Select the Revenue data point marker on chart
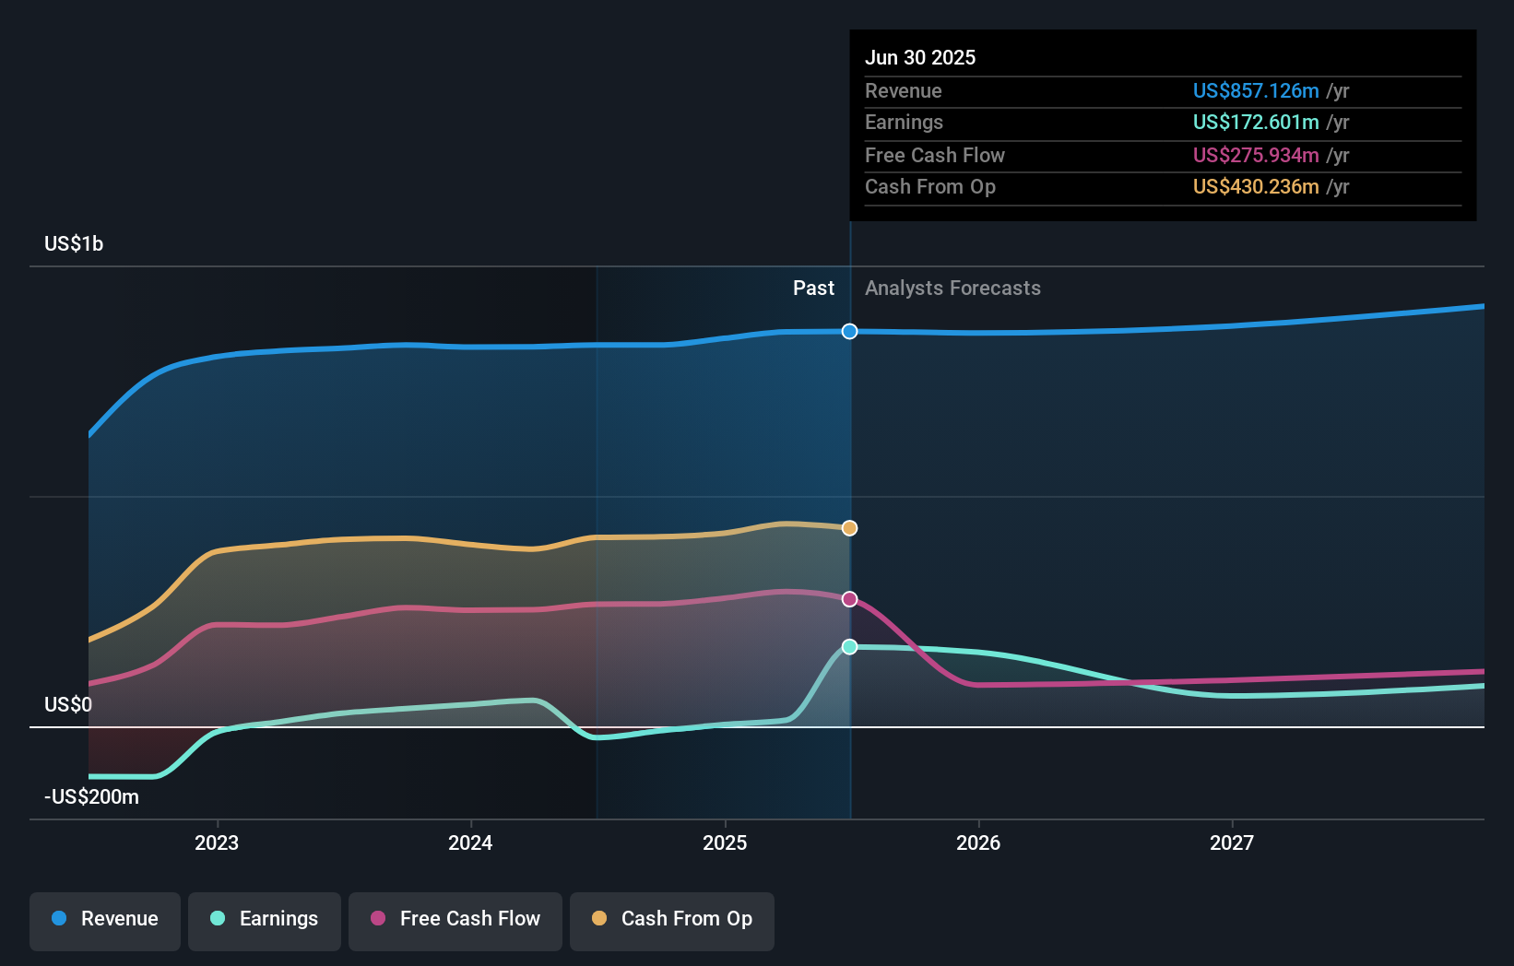This screenshot has height=966, width=1514. click(x=850, y=331)
